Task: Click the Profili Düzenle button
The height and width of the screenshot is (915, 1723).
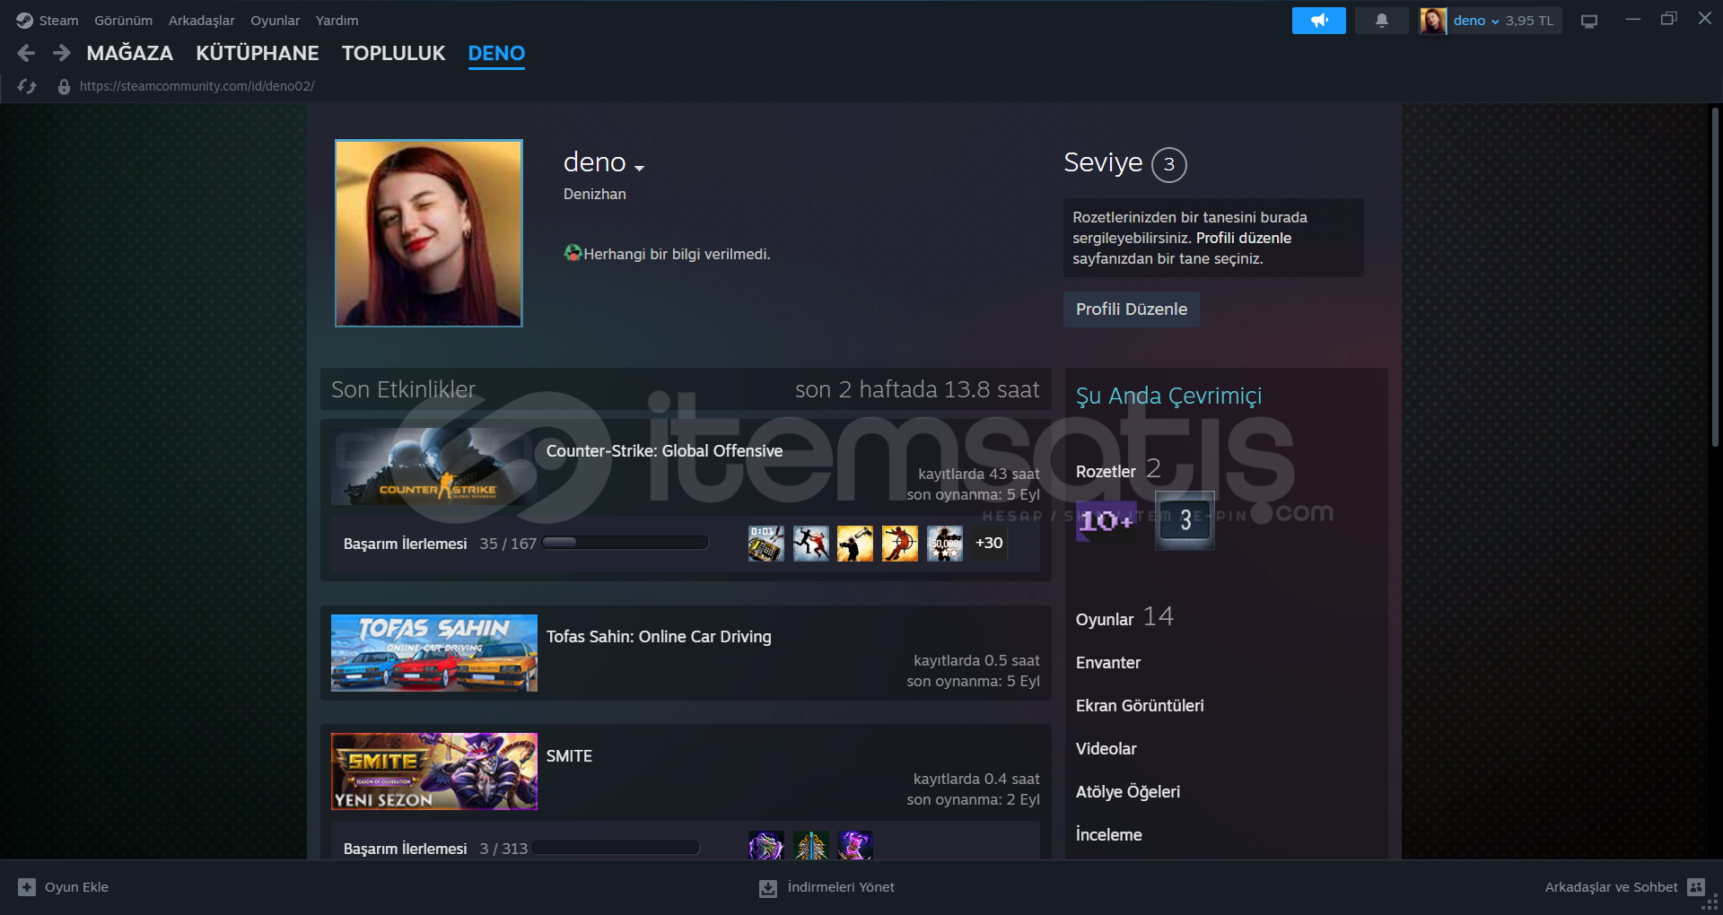Action: click(x=1132, y=309)
